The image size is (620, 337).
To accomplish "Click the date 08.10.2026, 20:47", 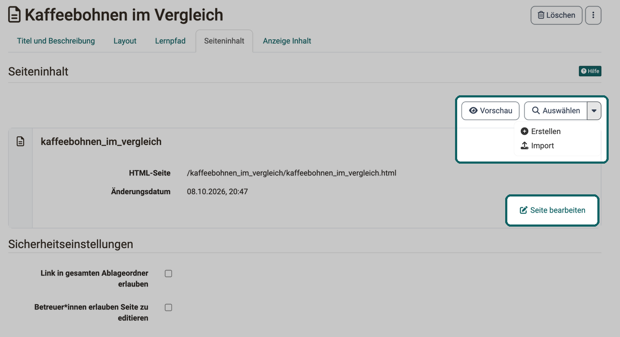I will coord(217,192).
